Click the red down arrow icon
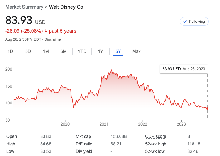The width and height of the screenshot is (220, 156). click(x=46, y=31)
